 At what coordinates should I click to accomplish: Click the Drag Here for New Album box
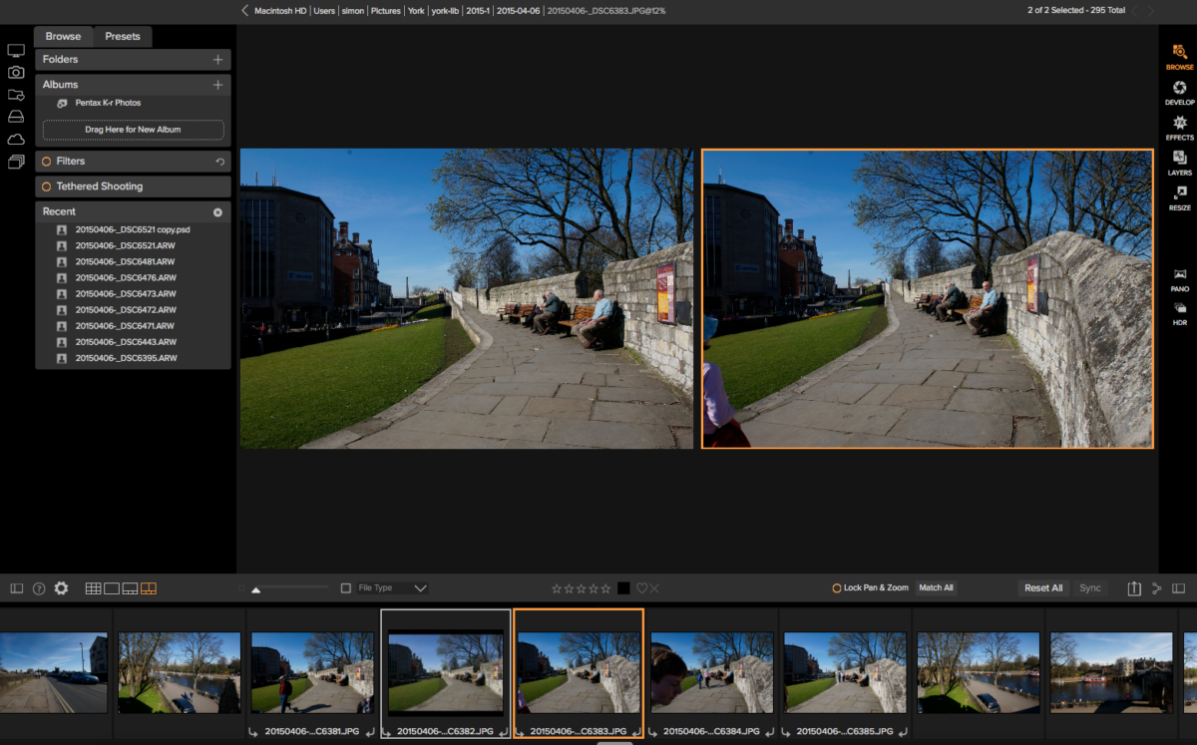tap(133, 130)
